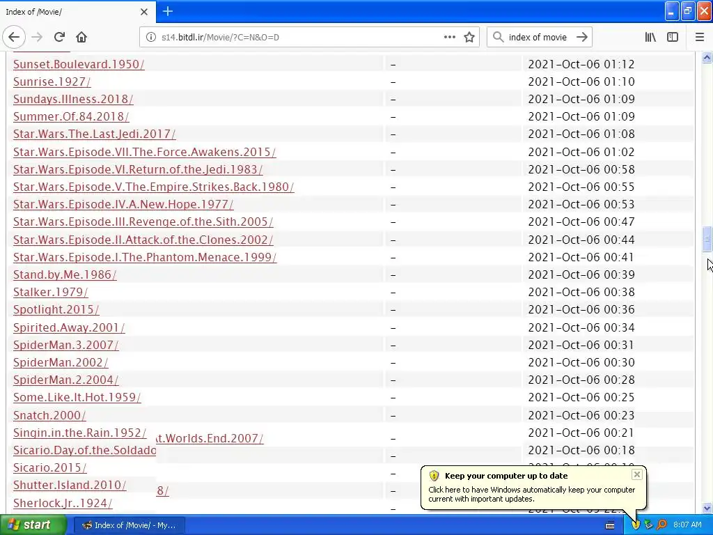The image size is (713, 535).
Task: Open Stalker.1979 folder link
Action: tap(50, 292)
